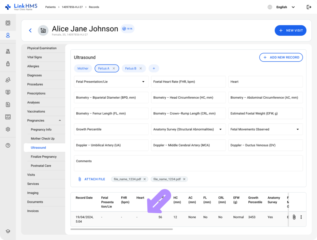Open the English language dropdown

click(285, 7)
